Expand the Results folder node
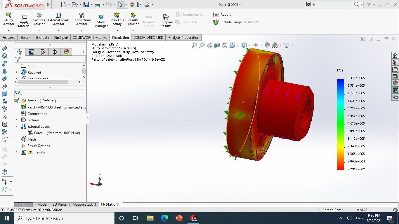The image size is (399, 224). pyautogui.click(x=16, y=152)
